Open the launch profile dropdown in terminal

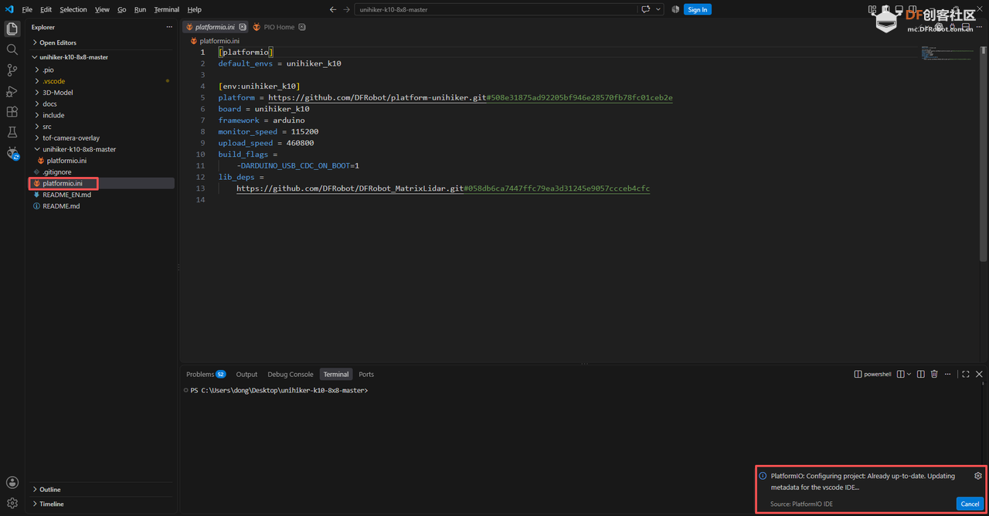pos(909,374)
